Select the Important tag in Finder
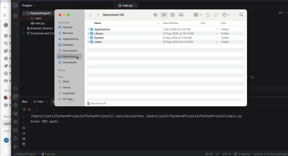 [69, 93]
